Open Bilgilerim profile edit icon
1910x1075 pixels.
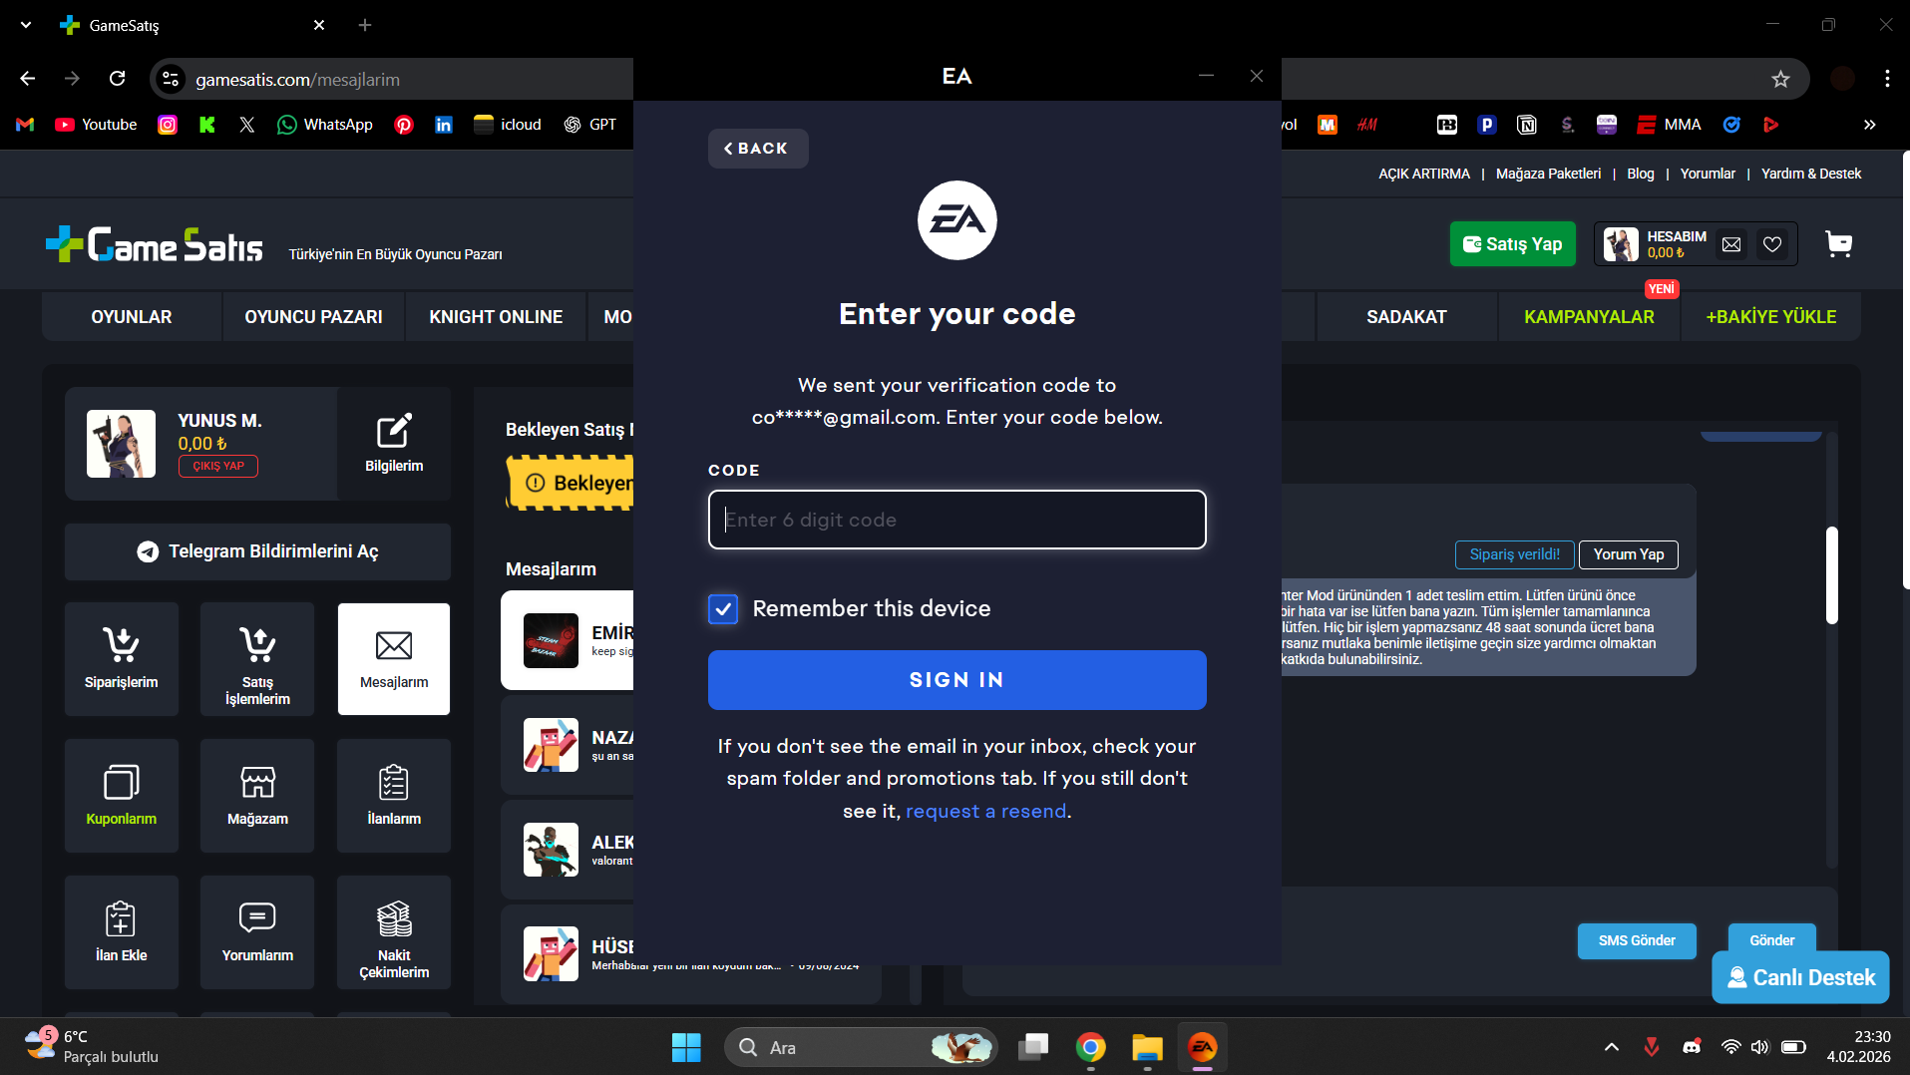pos(394,444)
